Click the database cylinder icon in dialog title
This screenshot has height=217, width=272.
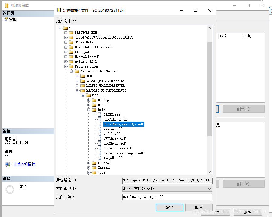pyautogui.click(x=59, y=10)
